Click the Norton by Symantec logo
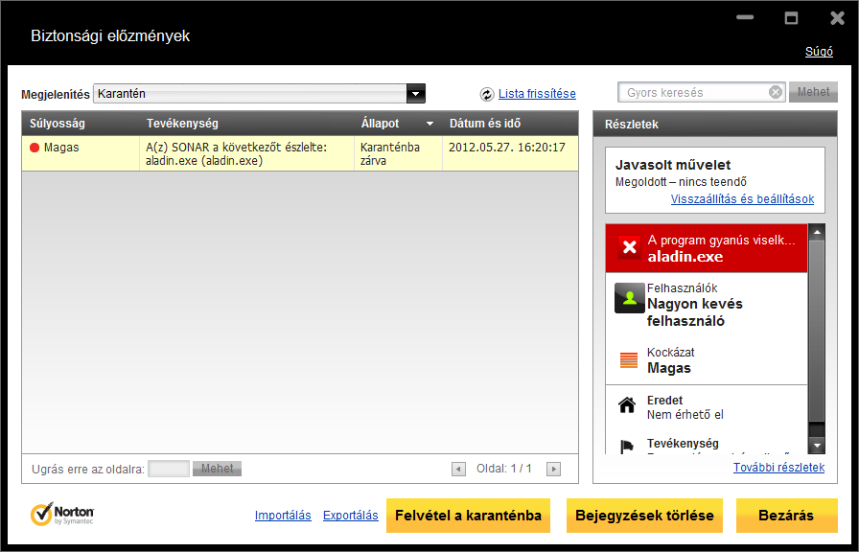The height and width of the screenshot is (552, 859). pos(62,514)
